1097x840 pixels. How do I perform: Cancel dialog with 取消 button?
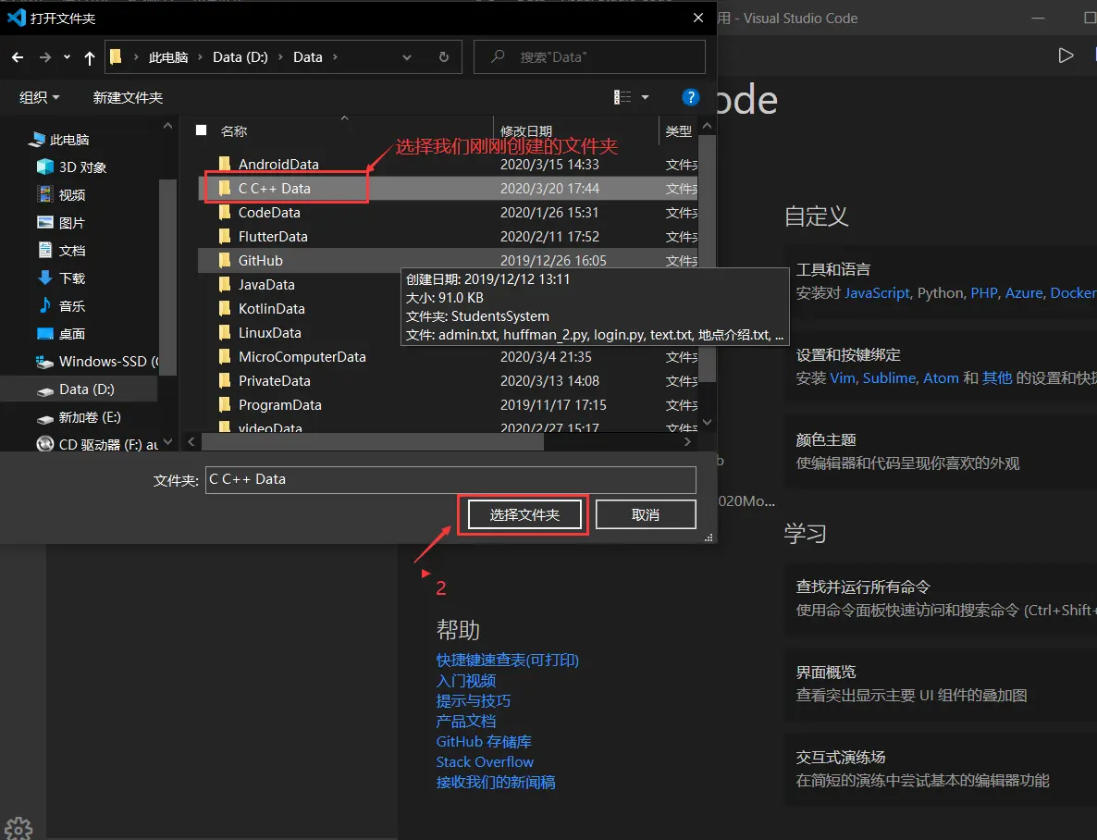[x=645, y=515]
